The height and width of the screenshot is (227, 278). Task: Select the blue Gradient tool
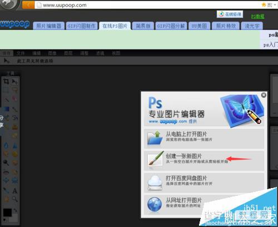pos(7,109)
